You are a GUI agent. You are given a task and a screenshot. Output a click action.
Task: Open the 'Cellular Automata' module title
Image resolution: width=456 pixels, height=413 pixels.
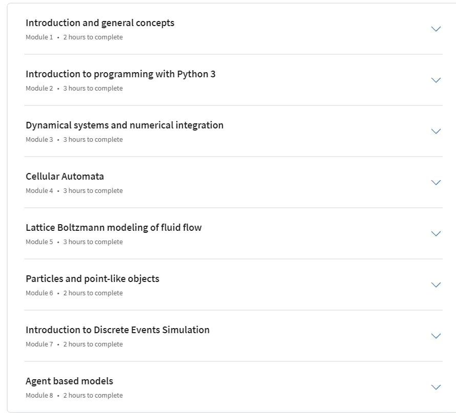tap(65, 176)
